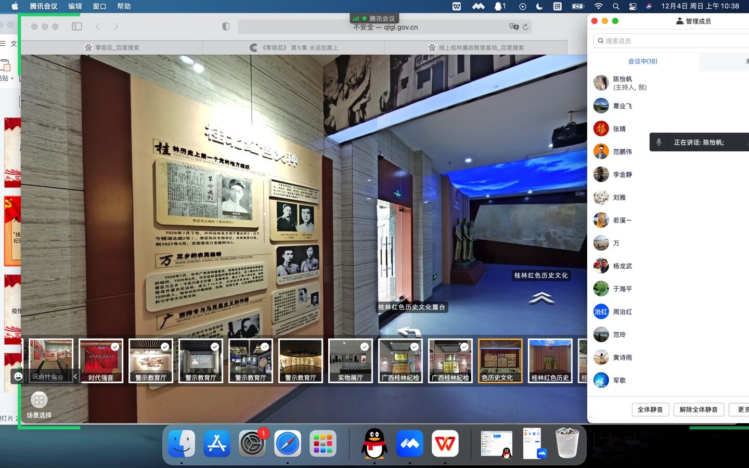Screen dimensions: 749x468
Task: Open the 场景选择 scene selection icon
Action: coord(39,400)
